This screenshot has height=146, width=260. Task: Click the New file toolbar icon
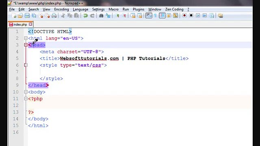[x=14, y=16]
